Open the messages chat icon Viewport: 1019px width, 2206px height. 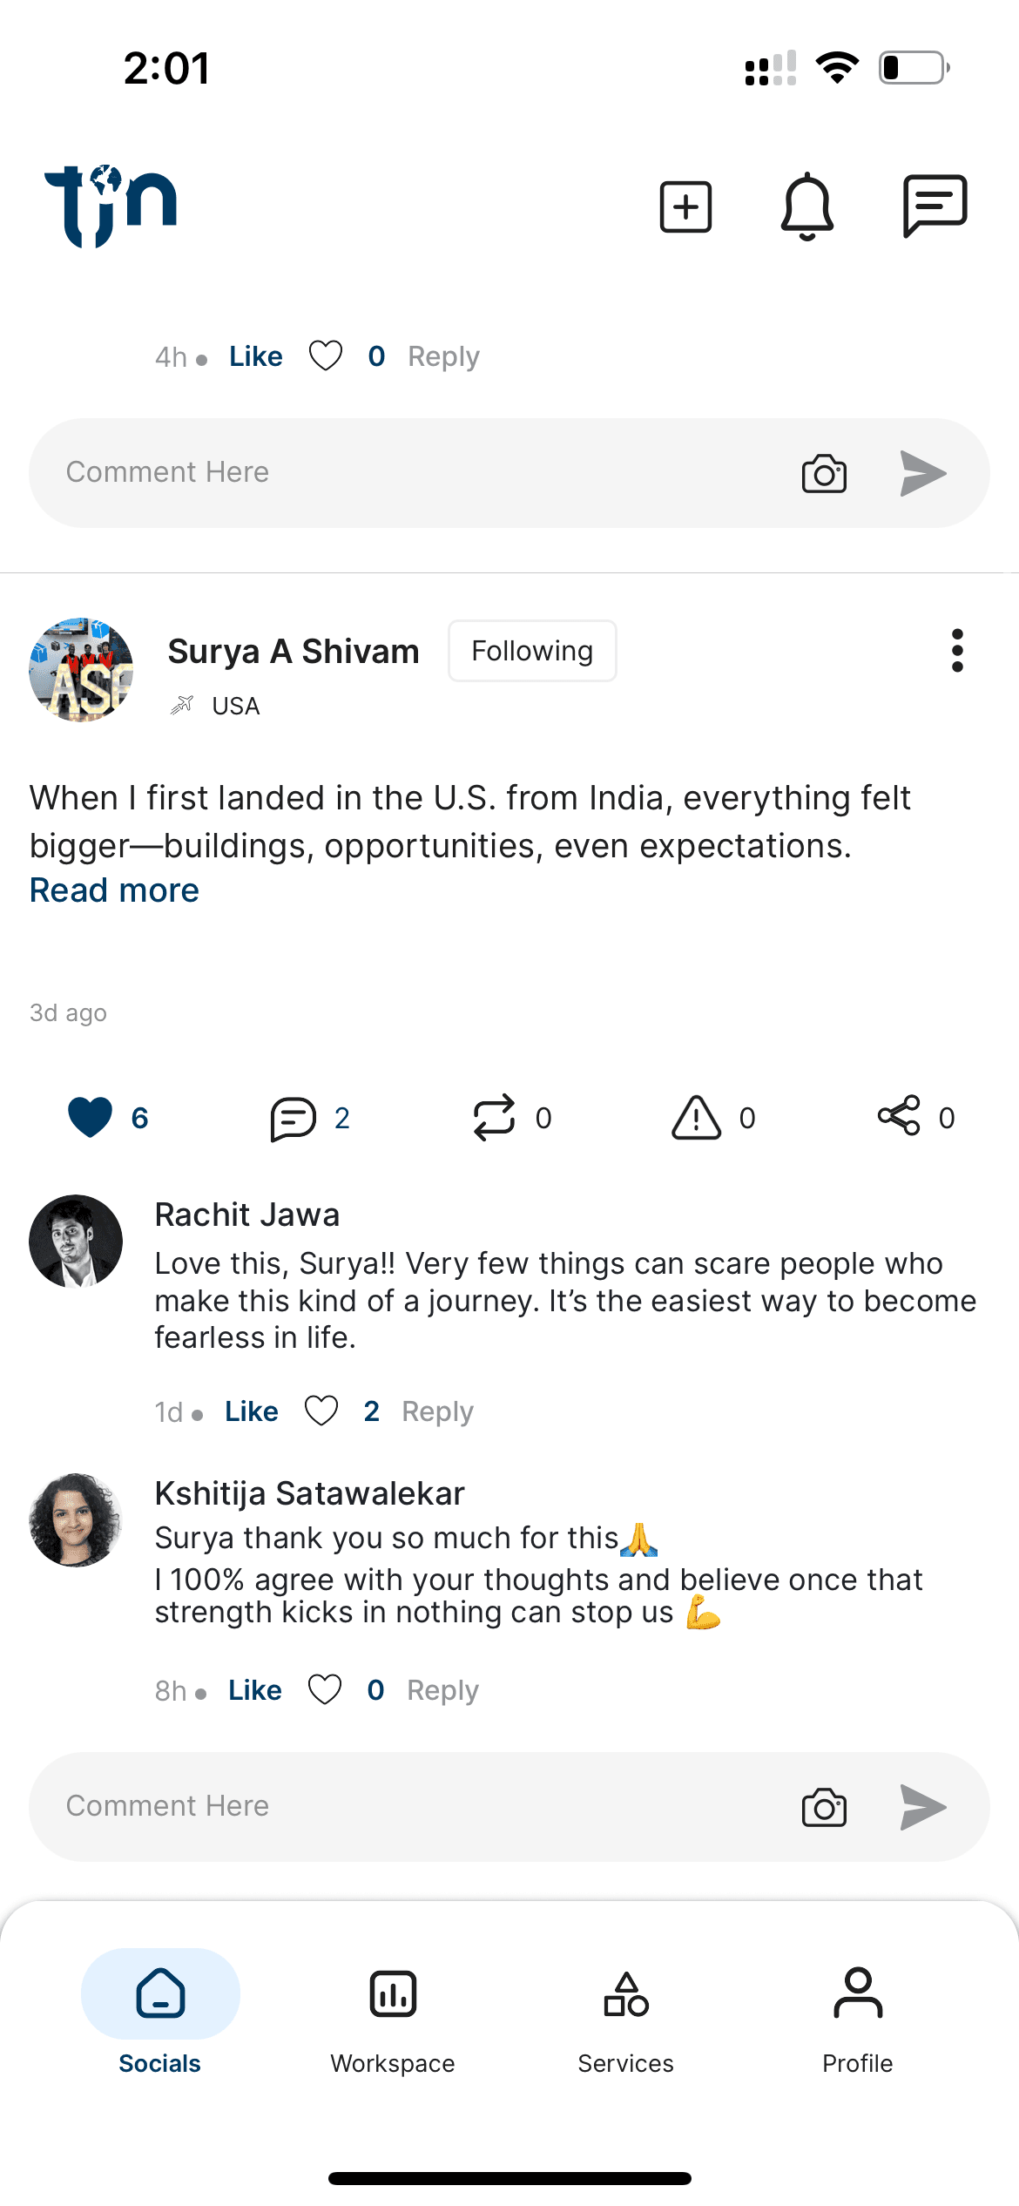pyautogui.click(x=935, y=206)
